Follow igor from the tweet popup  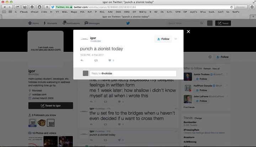(163, 39)
